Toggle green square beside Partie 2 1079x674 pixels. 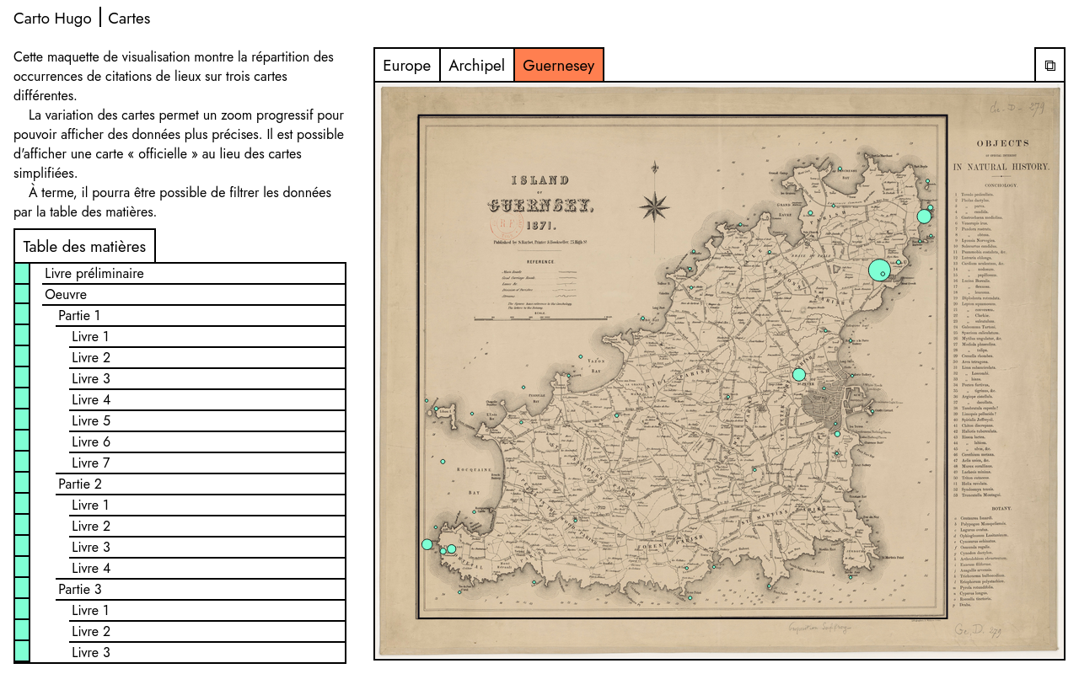point(22,484)
